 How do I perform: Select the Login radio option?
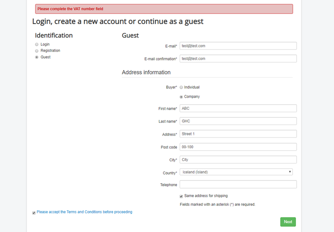[x=37, y=45]
